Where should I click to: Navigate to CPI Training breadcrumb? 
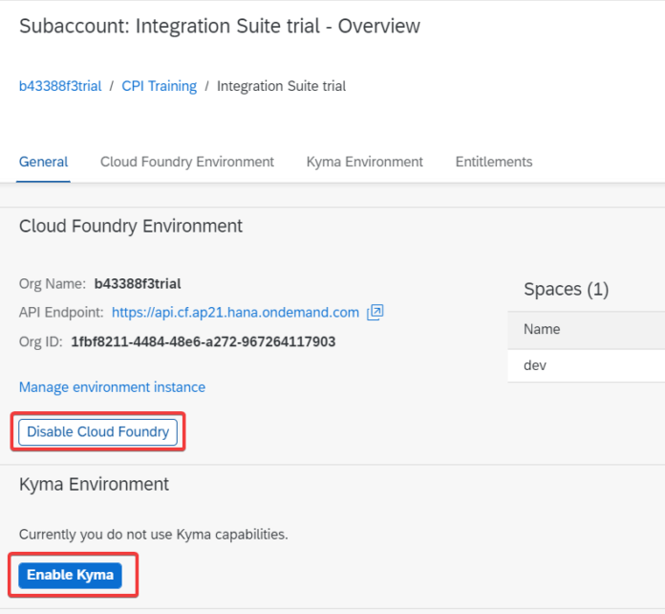tap(159, 86)
